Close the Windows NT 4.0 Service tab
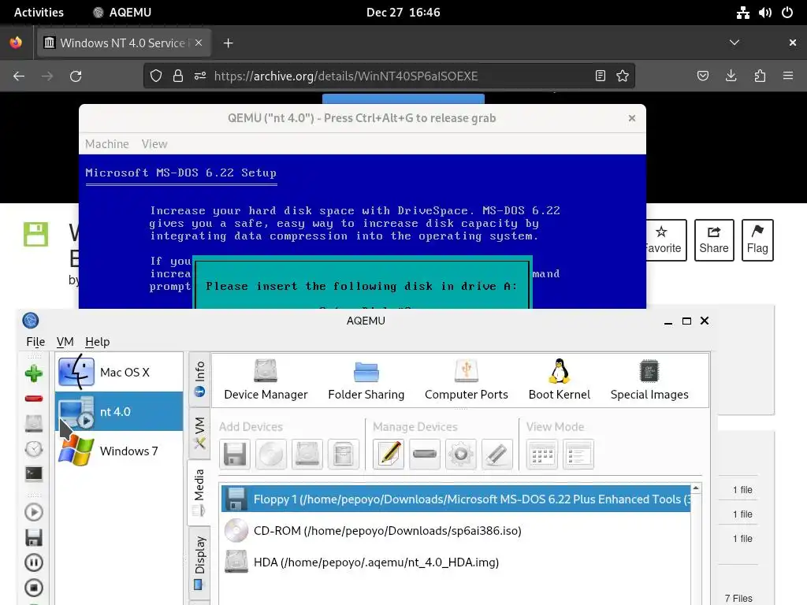807x605 pixels. [199, 43]
